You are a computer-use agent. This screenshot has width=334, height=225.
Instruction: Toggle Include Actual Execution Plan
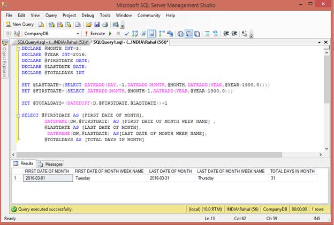coord(162,34)
